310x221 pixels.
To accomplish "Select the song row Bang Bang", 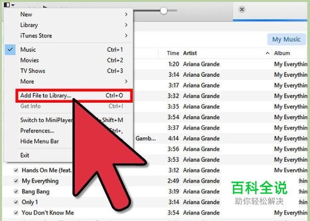I will pyautogui.click(x=155, y=192).
